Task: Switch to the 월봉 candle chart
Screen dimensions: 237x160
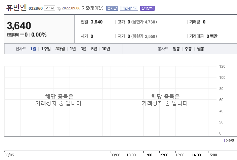Action: tap(200, 49)
